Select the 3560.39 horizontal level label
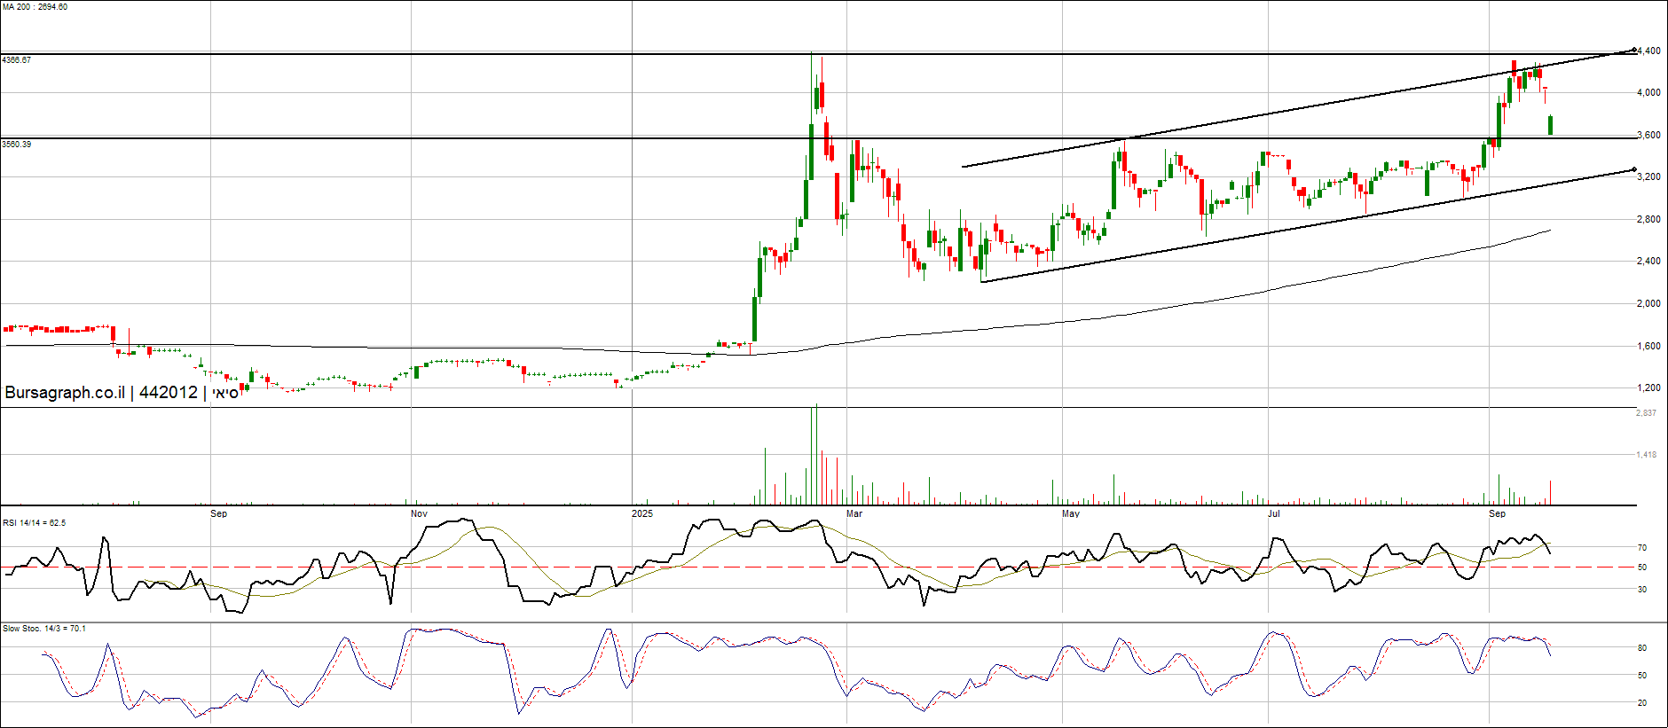Screen dimensions: 1668x728 [x=17, y=145]
